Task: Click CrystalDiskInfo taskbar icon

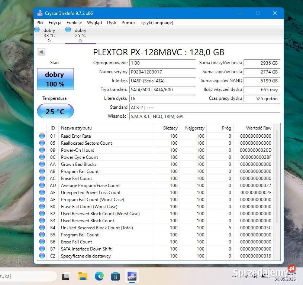Action: point(132,276)
